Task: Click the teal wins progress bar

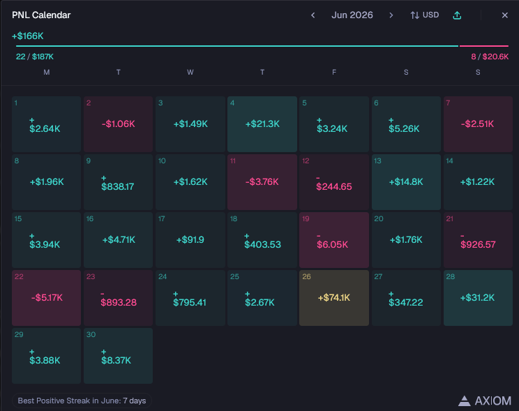Action: [x=237, y=46]
